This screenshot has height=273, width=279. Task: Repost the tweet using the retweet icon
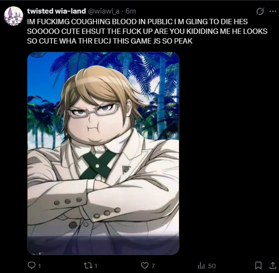click(x=88, y=266)
